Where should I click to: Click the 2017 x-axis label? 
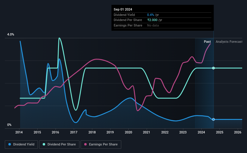click(74, 132)
